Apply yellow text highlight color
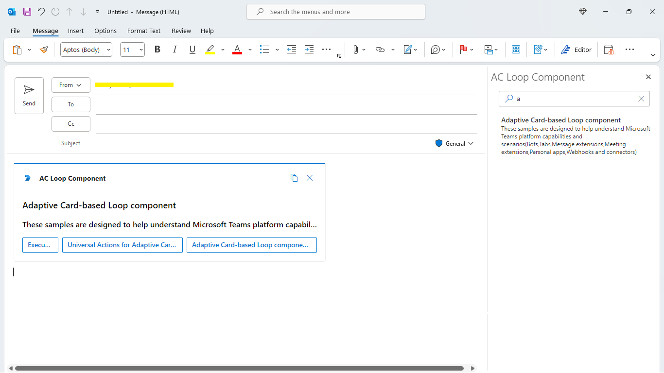The height and width of the screenshot is (373, 664). coord(210,50)
